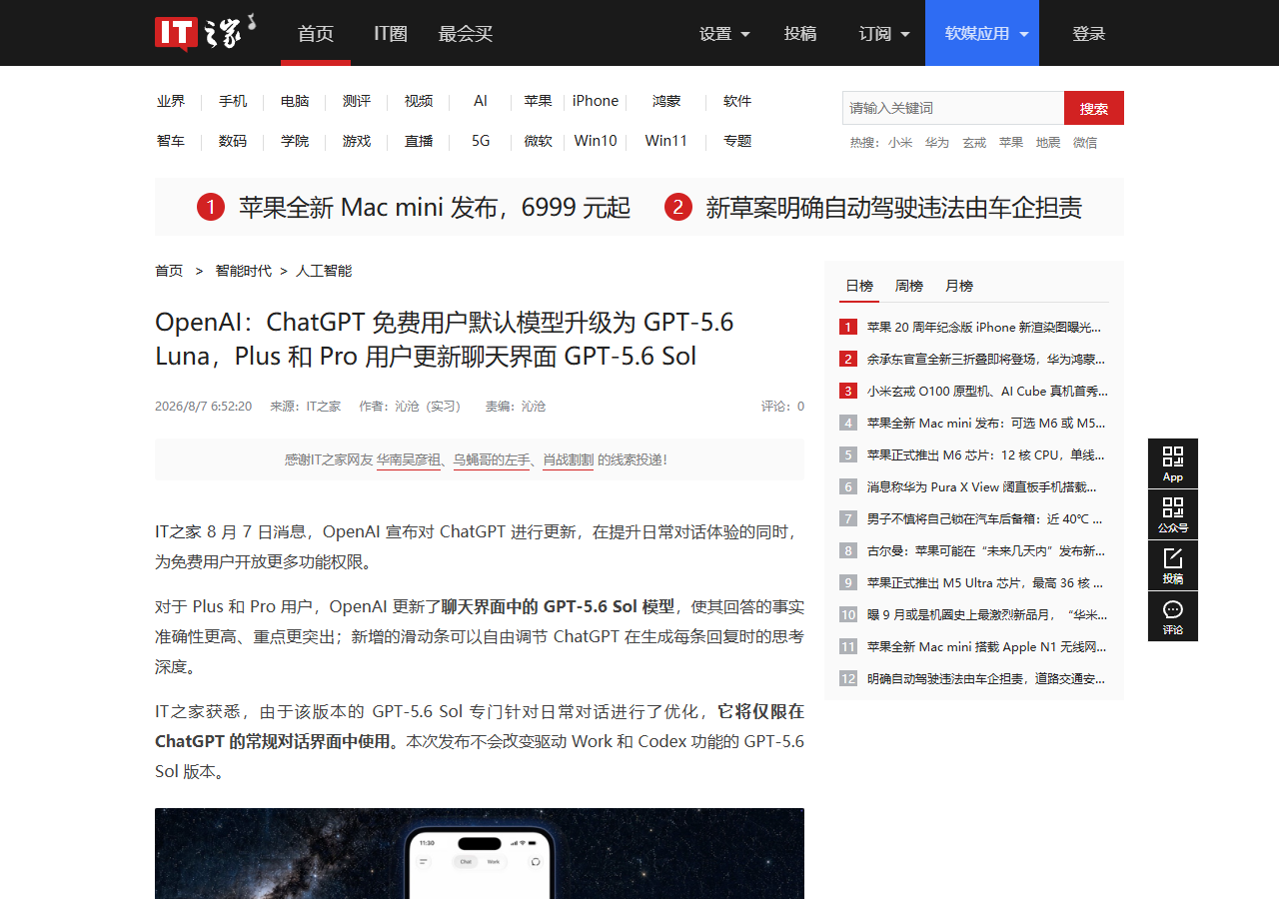Open the AI category link
Viewport: 1279px width, 899px height.
click(x=481, y=101)
